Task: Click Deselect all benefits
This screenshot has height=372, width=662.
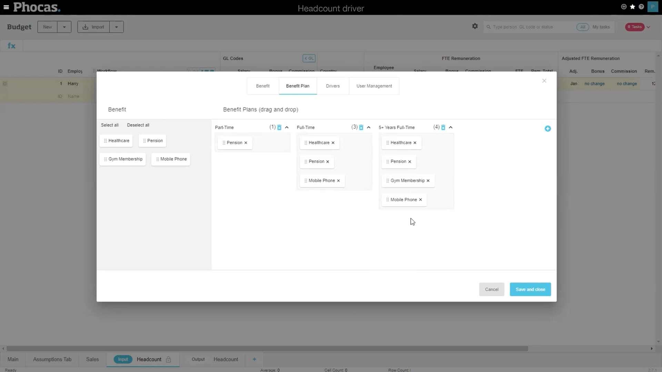Action: pos(138,125)
